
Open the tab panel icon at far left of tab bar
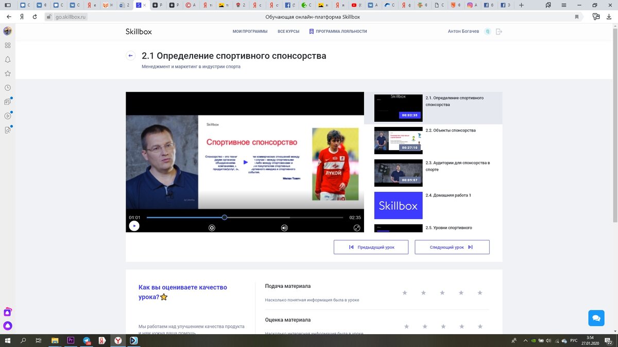pos(8,5)
